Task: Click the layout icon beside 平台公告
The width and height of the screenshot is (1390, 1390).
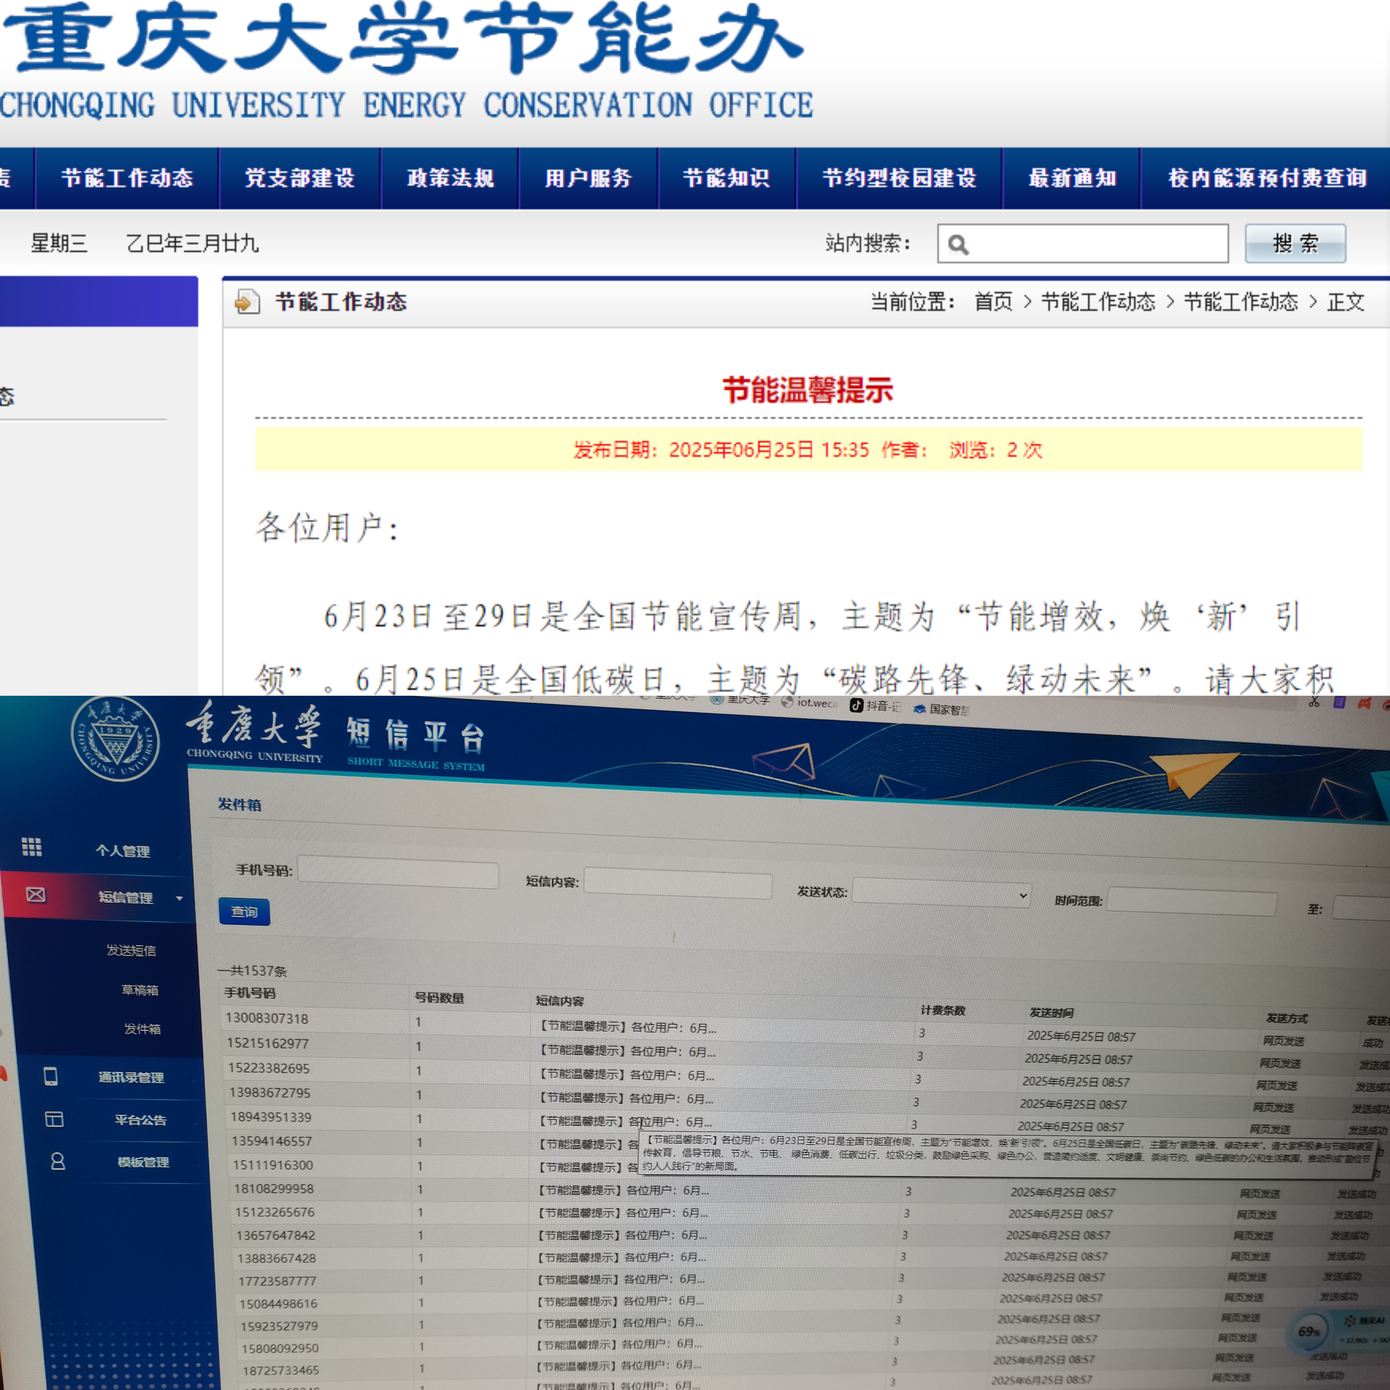Action: click(54, 1120)
